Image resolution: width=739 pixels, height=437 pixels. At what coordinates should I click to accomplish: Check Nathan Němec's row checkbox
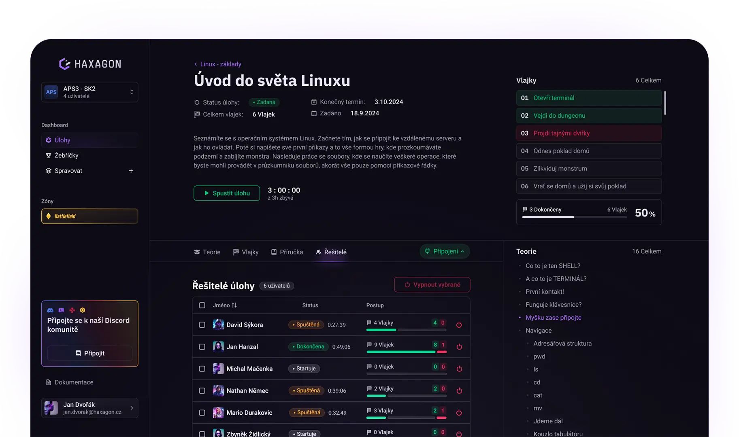pyautogui.click(x=202, y=390)
